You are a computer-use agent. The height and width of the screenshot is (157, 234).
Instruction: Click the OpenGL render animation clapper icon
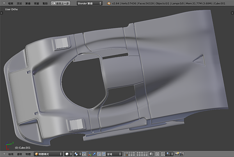point(181,154)
